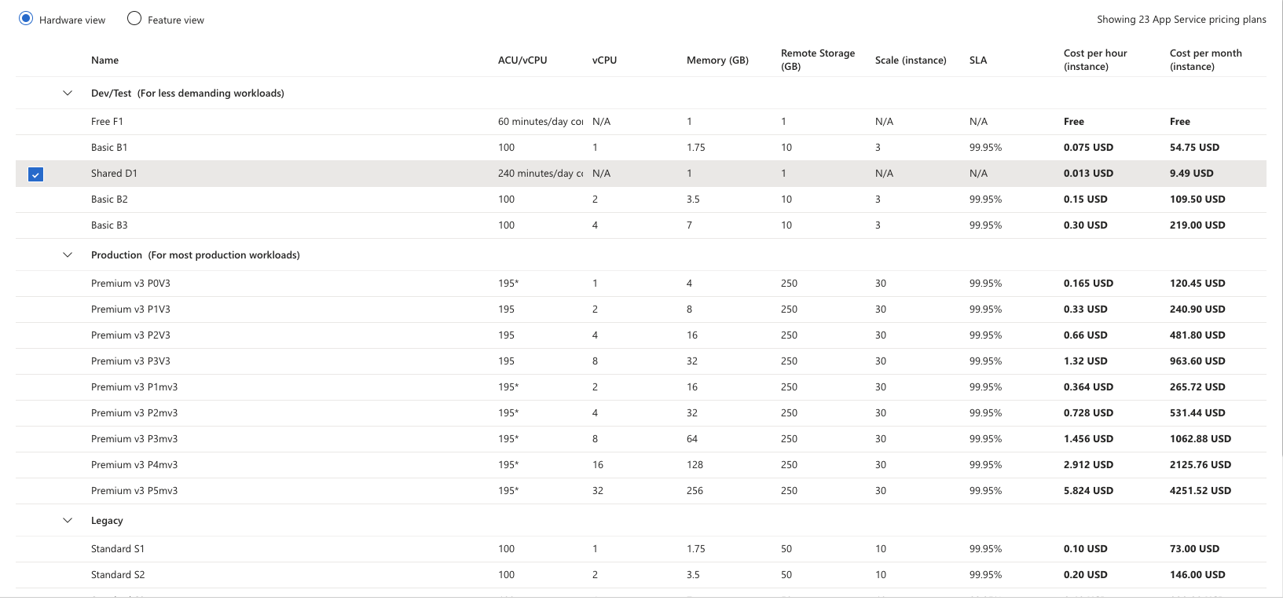Click the Cost per month column header
This screenshot has width=1283, height=608.
tap(1205, 60)
